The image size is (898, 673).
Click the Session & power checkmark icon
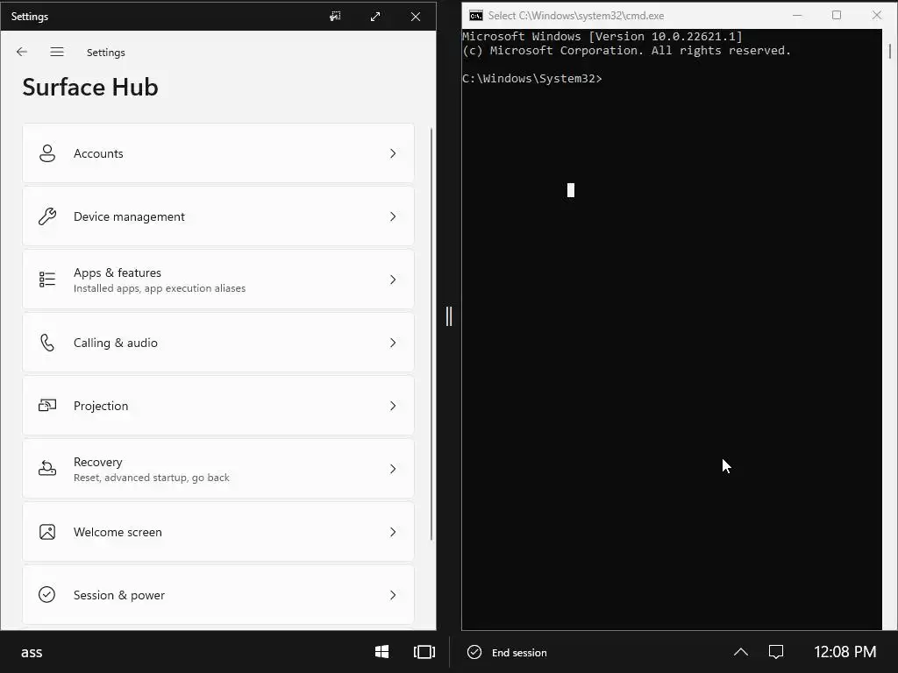[47, 595]
